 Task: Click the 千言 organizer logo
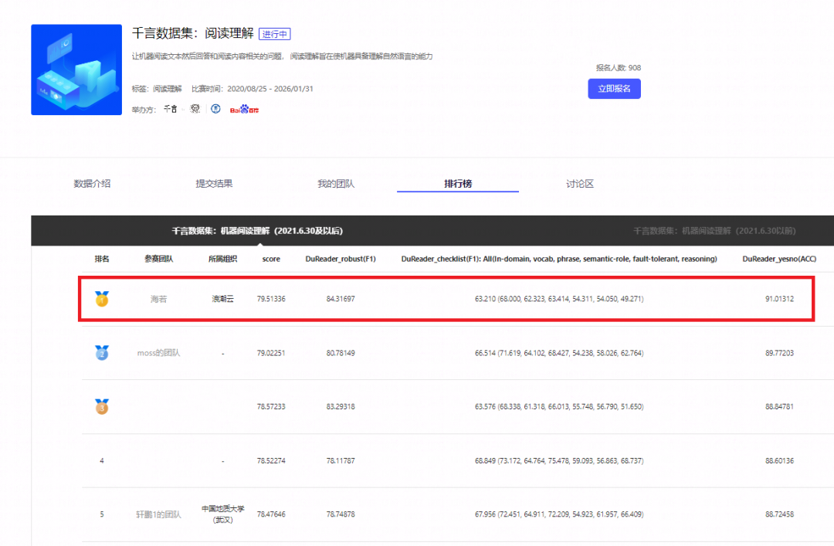(x=170, y=109)
